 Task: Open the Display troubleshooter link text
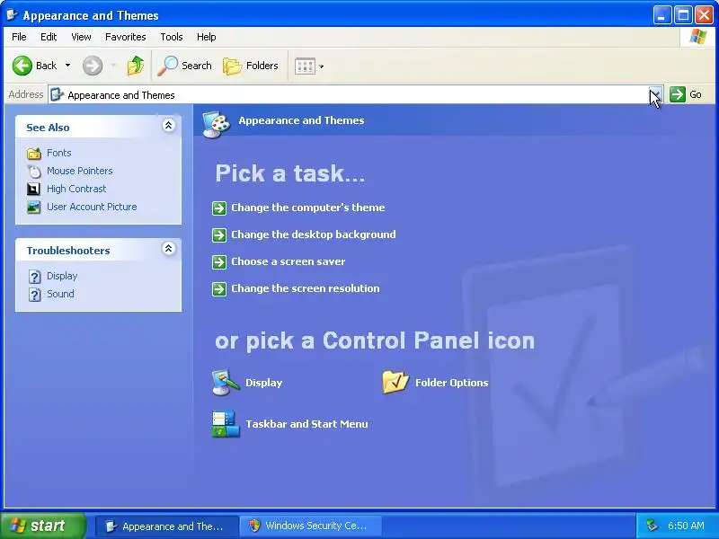point(62,277)
